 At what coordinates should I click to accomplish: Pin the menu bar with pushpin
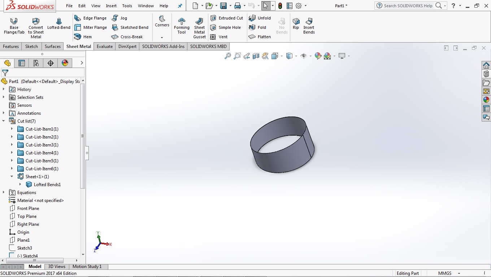point(180,6)
